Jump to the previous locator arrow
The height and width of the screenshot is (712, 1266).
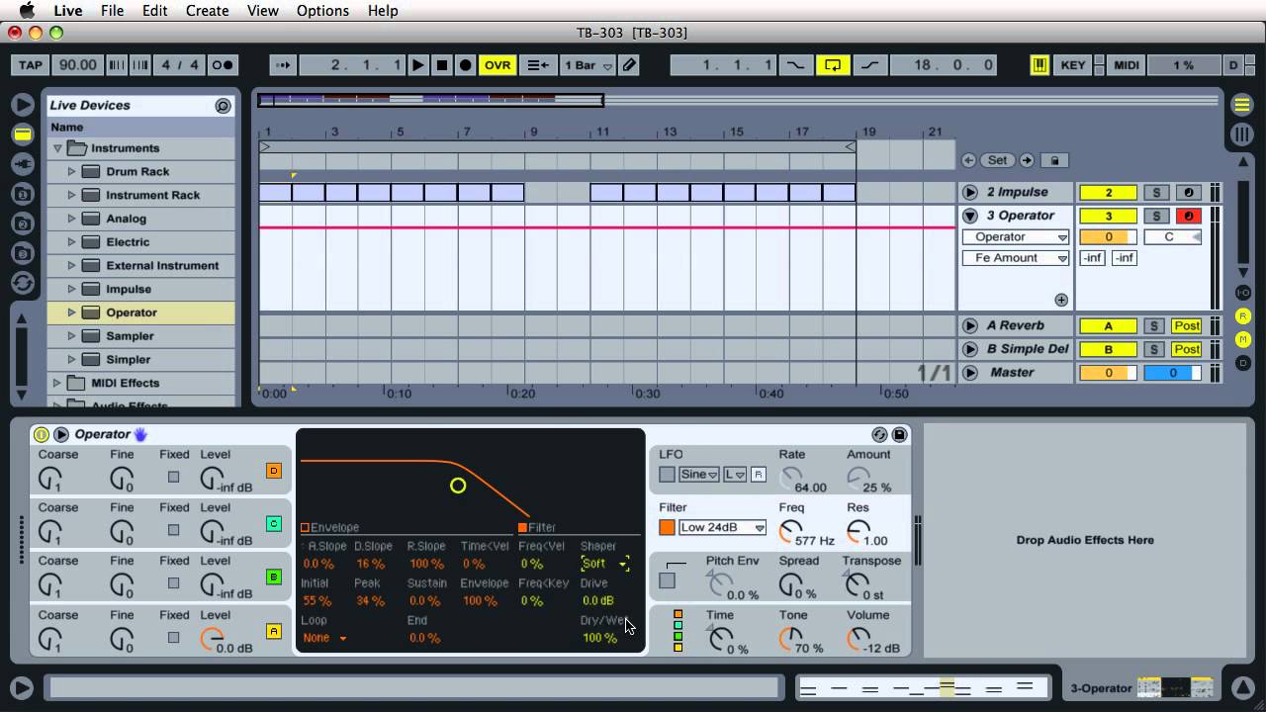click(x=969, y=160)
